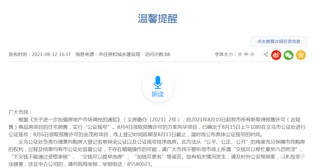
Task: Share article via green WeChat icon
Action: pyautogui.click(x=289, y=55)
